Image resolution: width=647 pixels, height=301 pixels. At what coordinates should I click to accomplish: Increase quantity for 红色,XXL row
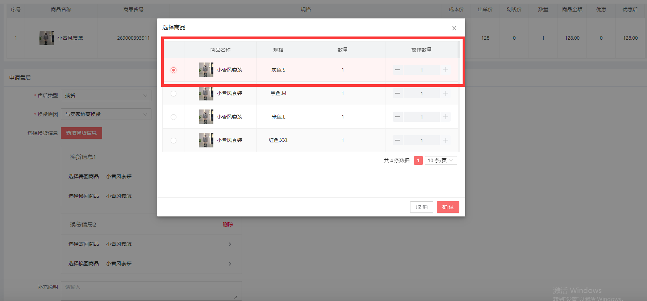pyautogui.click(x=446, y=140)
